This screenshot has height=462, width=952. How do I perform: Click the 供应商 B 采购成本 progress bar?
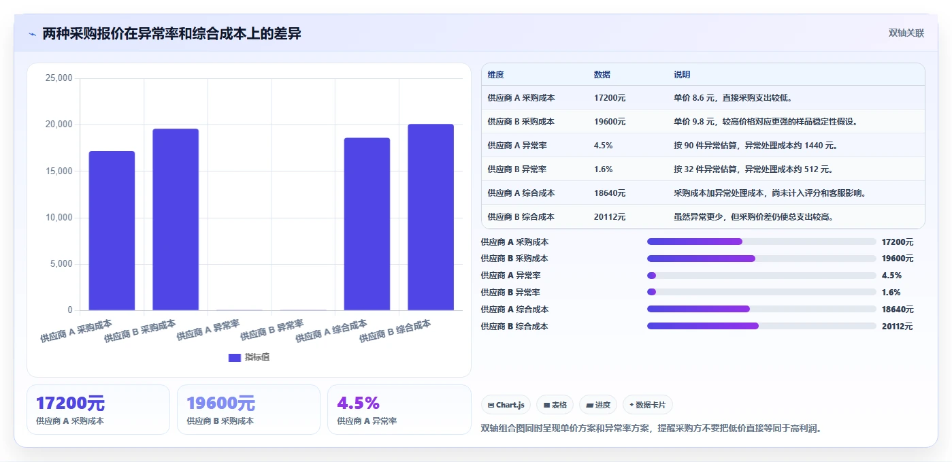pos(761,259)
